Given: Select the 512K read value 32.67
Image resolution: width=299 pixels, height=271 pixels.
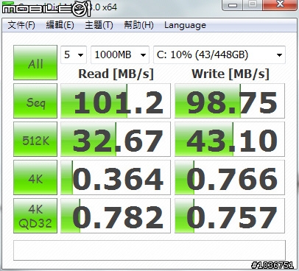Looking at the screenshot, I should [116, 139].
